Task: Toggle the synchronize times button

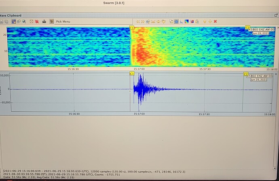Action: click(x=14, y=22)
